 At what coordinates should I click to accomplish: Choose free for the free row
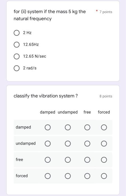(87, 160)
